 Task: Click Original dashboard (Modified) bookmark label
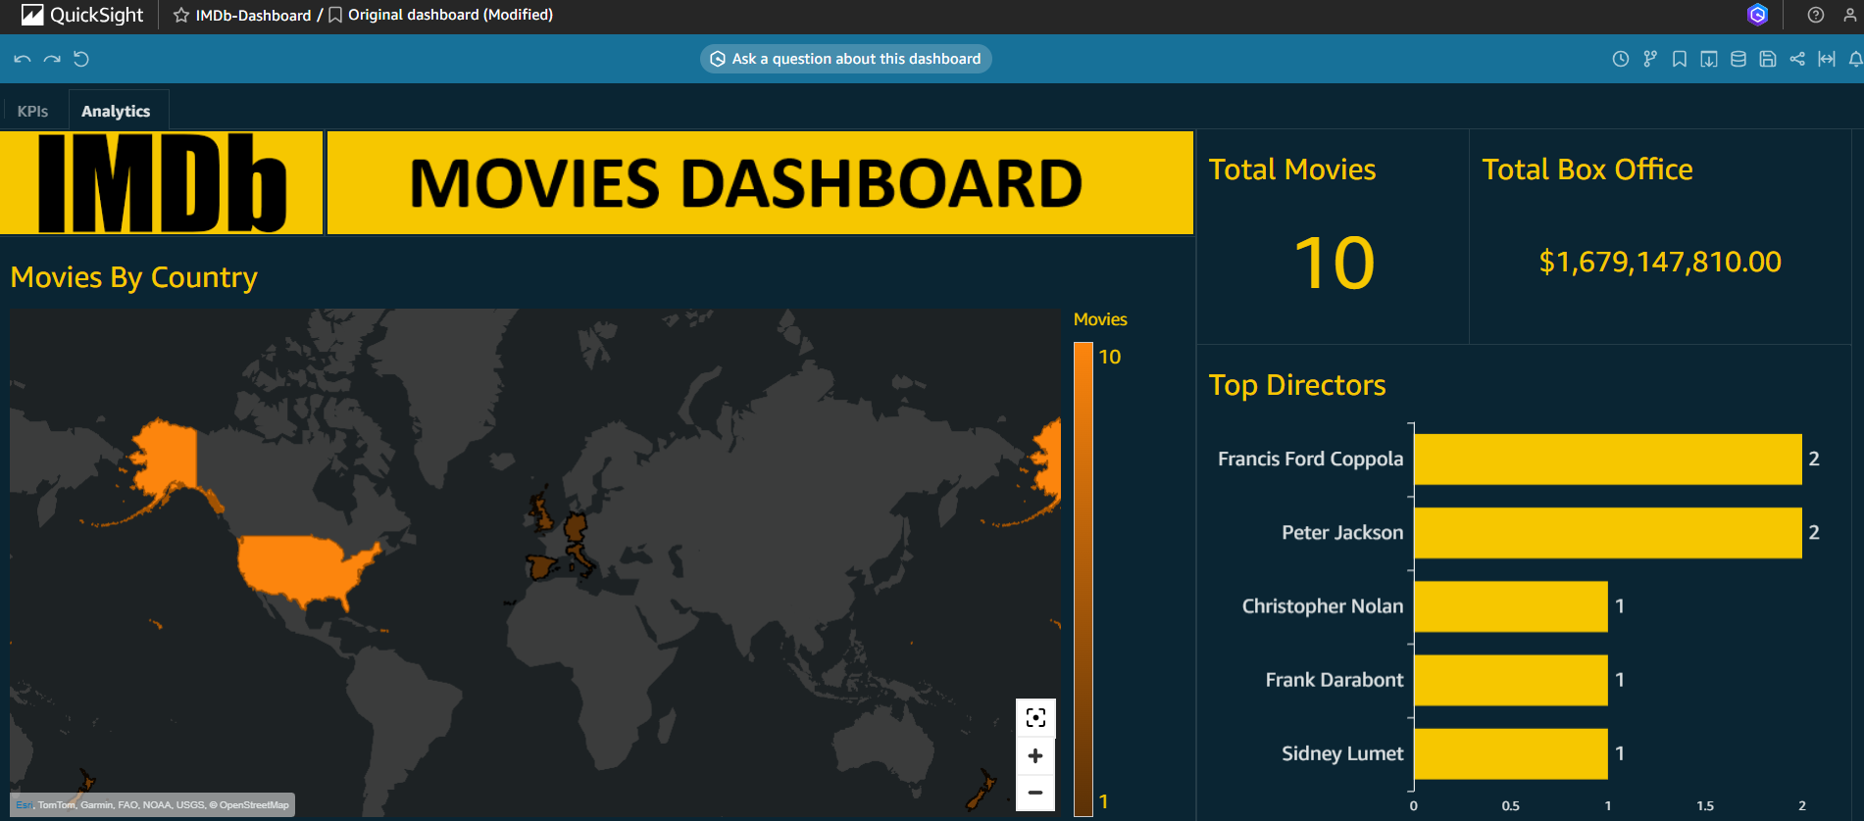[x=450, y=15]
